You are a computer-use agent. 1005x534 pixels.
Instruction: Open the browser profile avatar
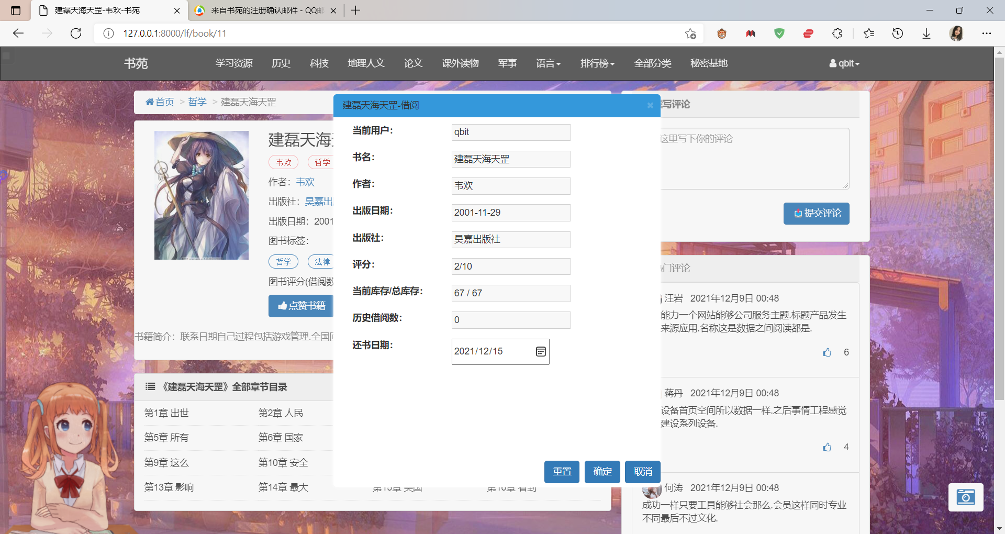[x=956, y=34]
